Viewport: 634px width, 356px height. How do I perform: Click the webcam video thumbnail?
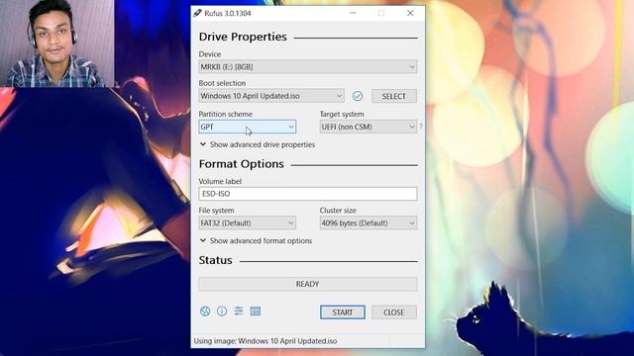pyautogui.click(x=57, y=44)
